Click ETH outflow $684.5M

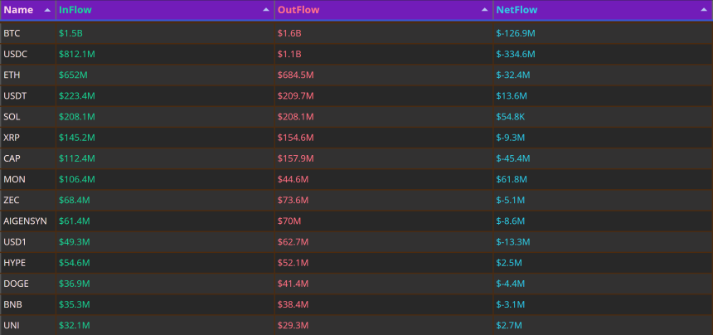[296, 75]
